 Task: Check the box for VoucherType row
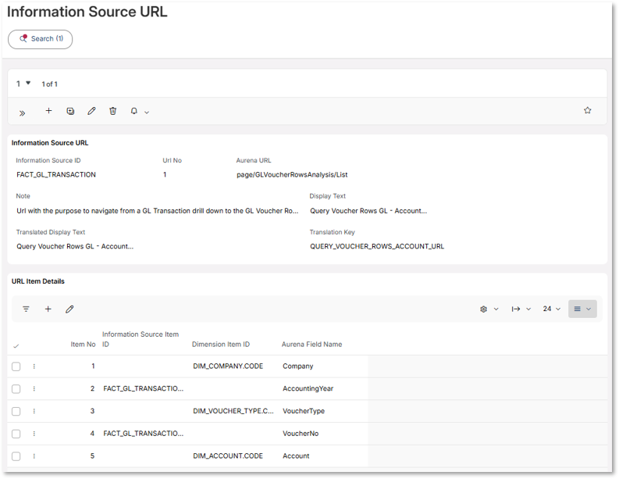(16, 412)
